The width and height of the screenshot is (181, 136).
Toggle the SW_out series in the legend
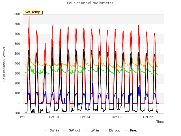point(72,130)
